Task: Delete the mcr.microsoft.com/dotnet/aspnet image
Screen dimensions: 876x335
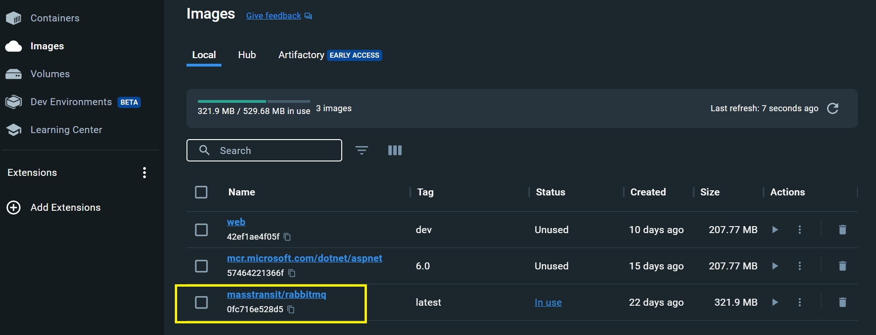Action: pyautogui.click(x=842, y=266)
